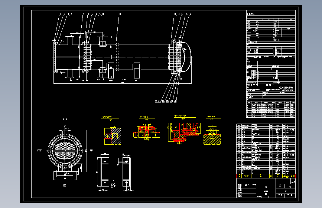Select part balloon number 11

point(120,14)
